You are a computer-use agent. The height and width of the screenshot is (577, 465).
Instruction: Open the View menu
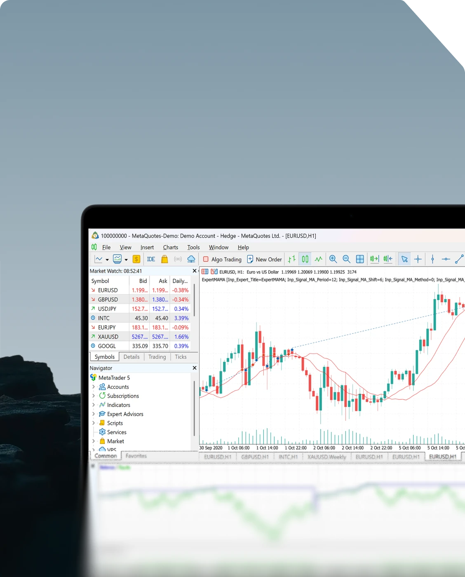coord(125,247)
